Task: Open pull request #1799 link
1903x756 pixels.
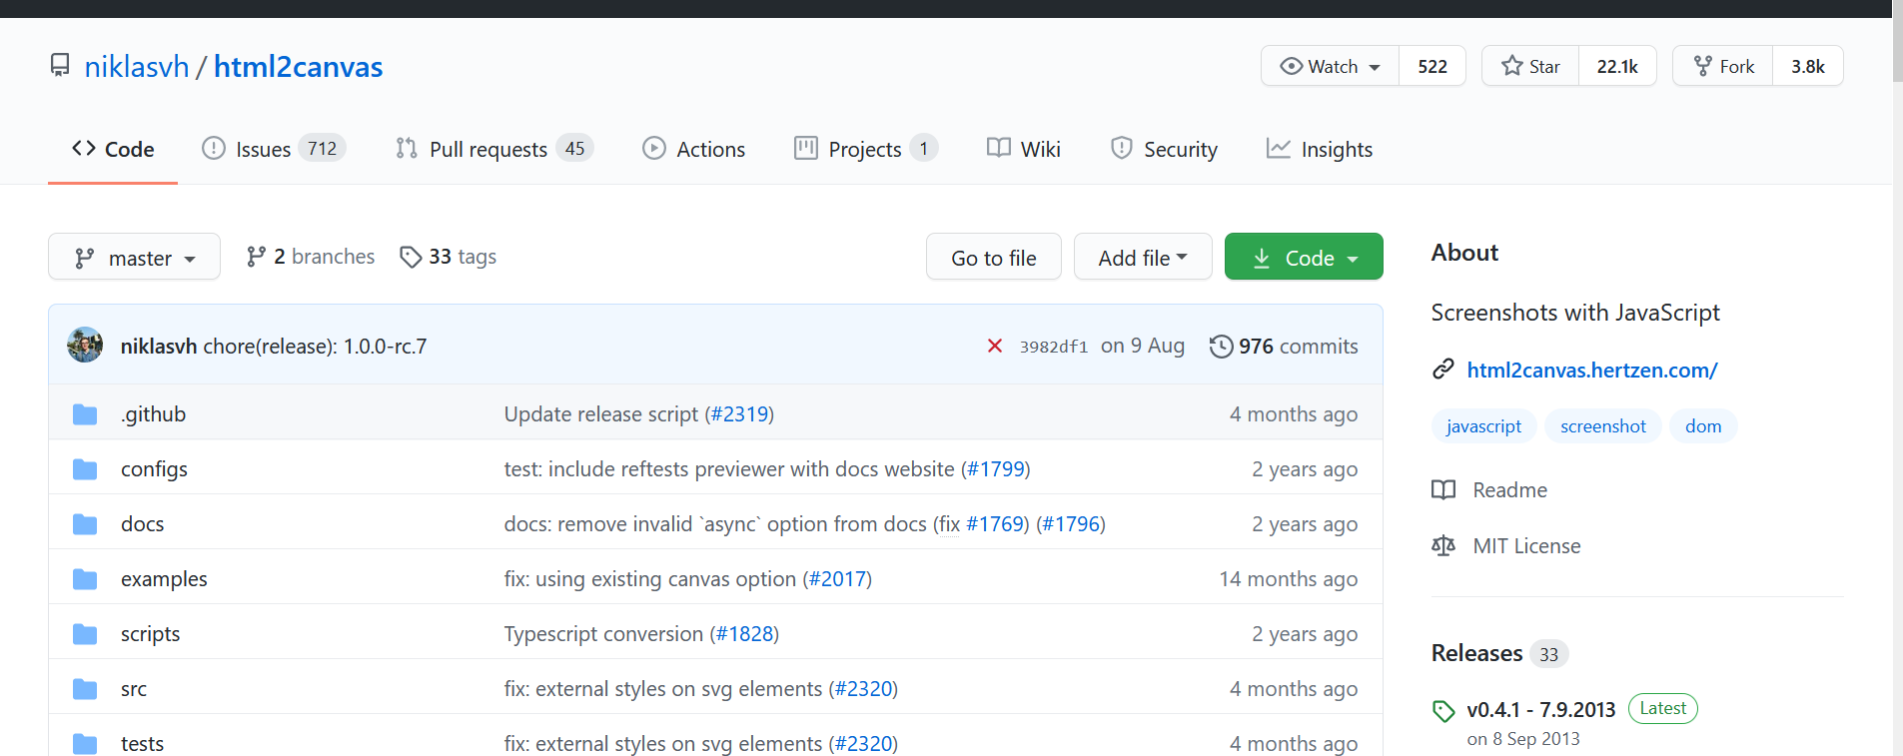Action: pos(996,469)
